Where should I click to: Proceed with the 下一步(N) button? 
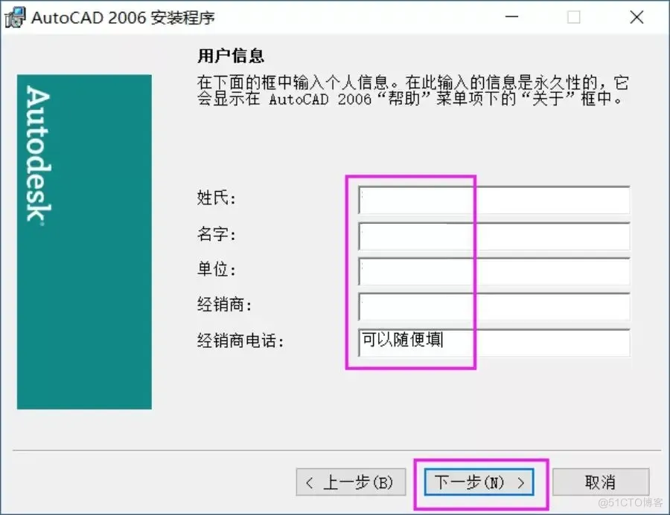tap(479, 482)
